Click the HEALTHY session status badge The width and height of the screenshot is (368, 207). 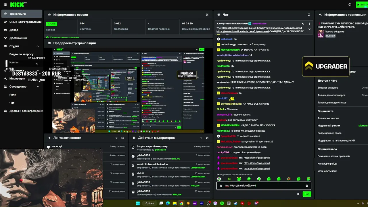(51, 24)
